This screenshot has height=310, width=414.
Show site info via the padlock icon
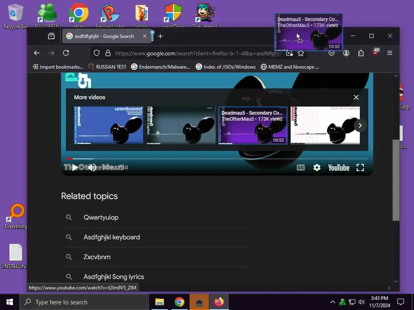(x=108, y=53)
